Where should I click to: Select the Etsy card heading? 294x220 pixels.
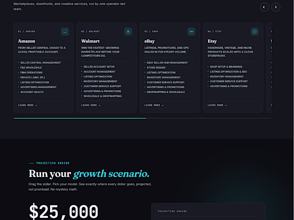pyautogui.click(x=212, y=41)
